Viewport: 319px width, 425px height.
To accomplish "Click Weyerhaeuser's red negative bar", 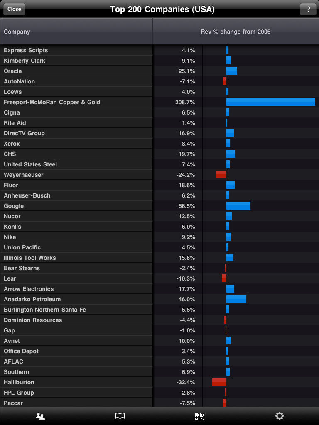I will 221,175.
